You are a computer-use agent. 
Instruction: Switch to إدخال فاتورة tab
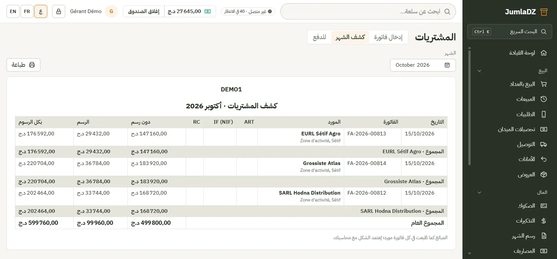tap(388, 37)
